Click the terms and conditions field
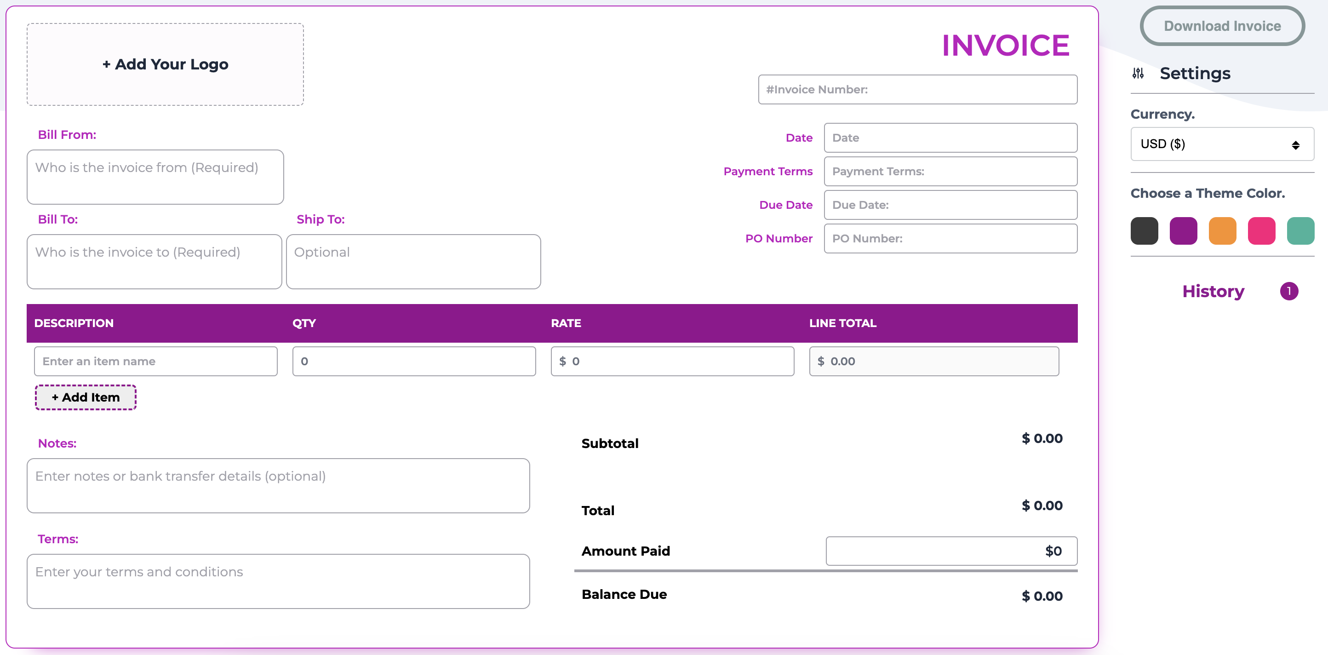 [x=278, y=581]
